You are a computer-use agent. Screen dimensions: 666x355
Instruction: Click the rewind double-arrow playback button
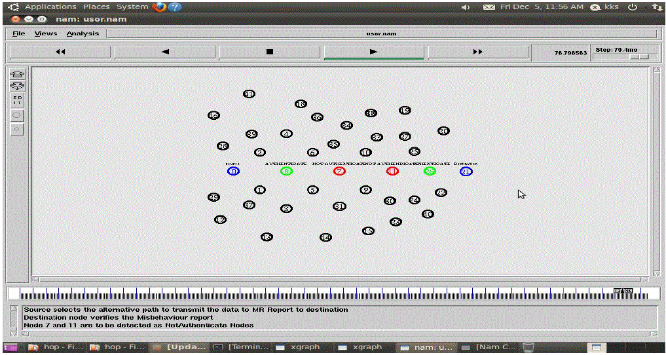60,52
